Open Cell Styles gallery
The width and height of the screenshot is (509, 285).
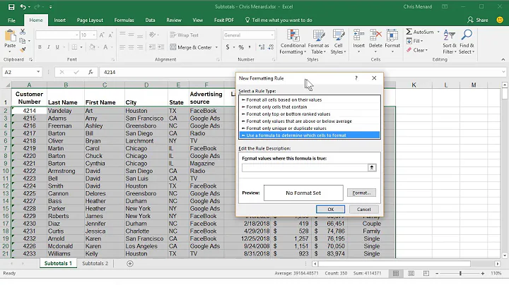[338, 42]
